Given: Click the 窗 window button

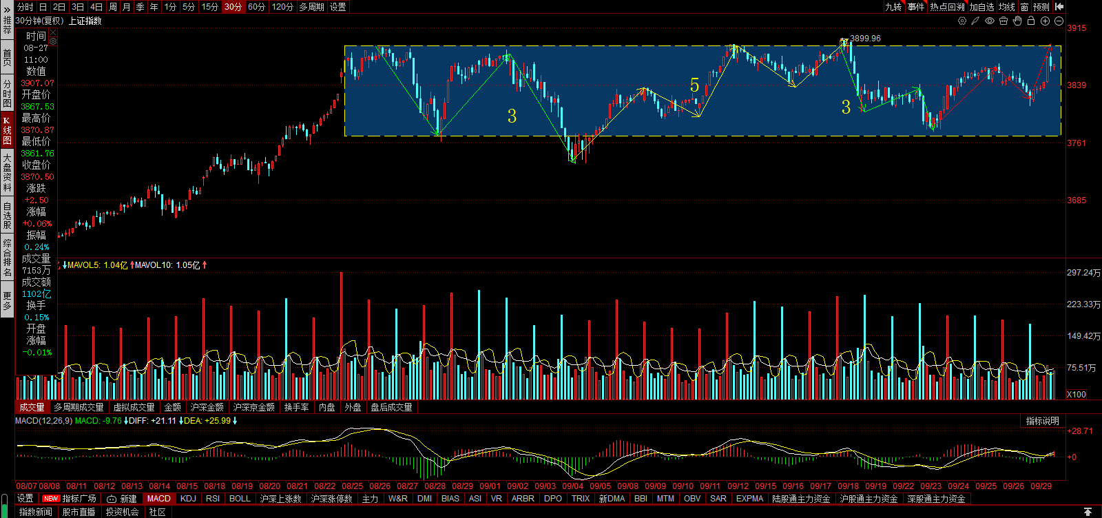Looking at the screenshot, I should (x=1024, y=7).
